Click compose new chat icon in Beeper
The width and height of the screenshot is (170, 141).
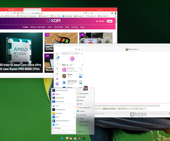(82, 53)
